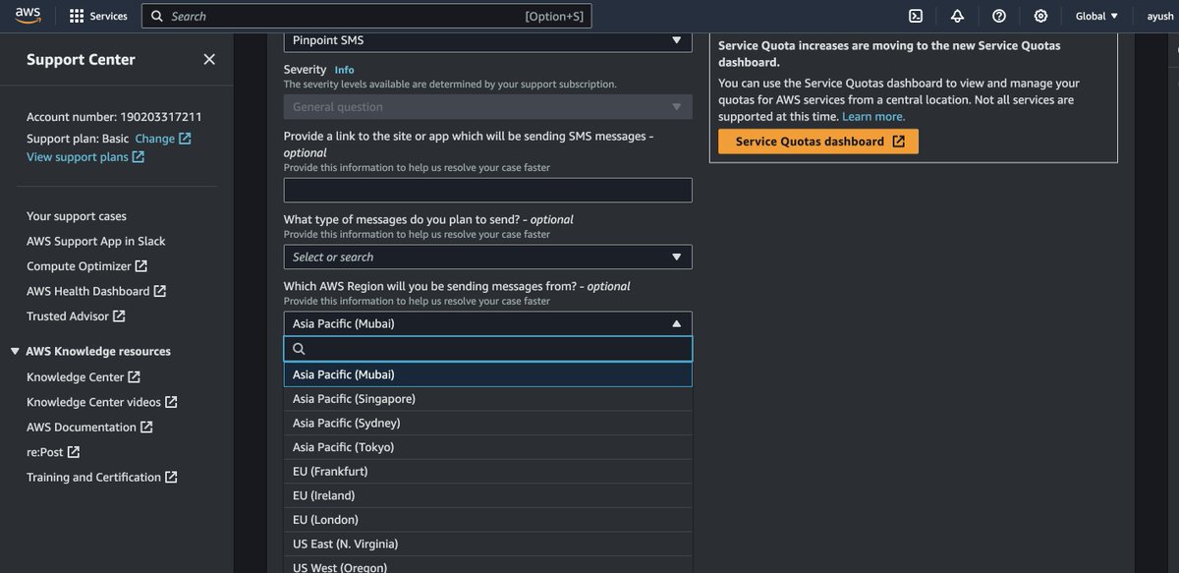Collapse AWS Knowledge resources section
1179x573 pixels.
click(90, 351)
